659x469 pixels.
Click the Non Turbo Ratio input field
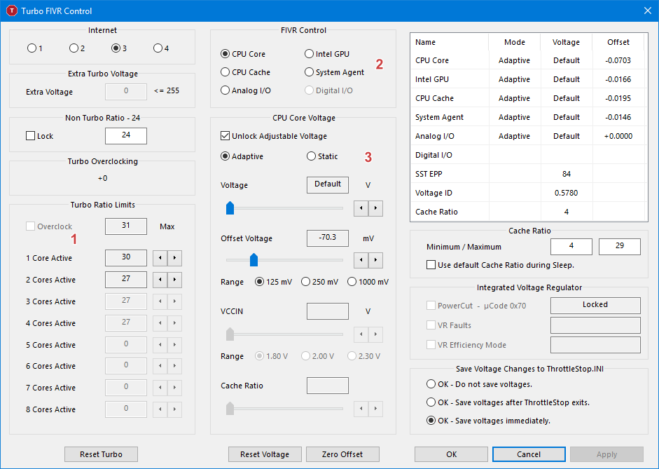126,135
